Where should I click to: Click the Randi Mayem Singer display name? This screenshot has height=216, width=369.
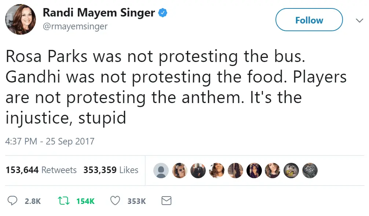[x=99, y=13]
